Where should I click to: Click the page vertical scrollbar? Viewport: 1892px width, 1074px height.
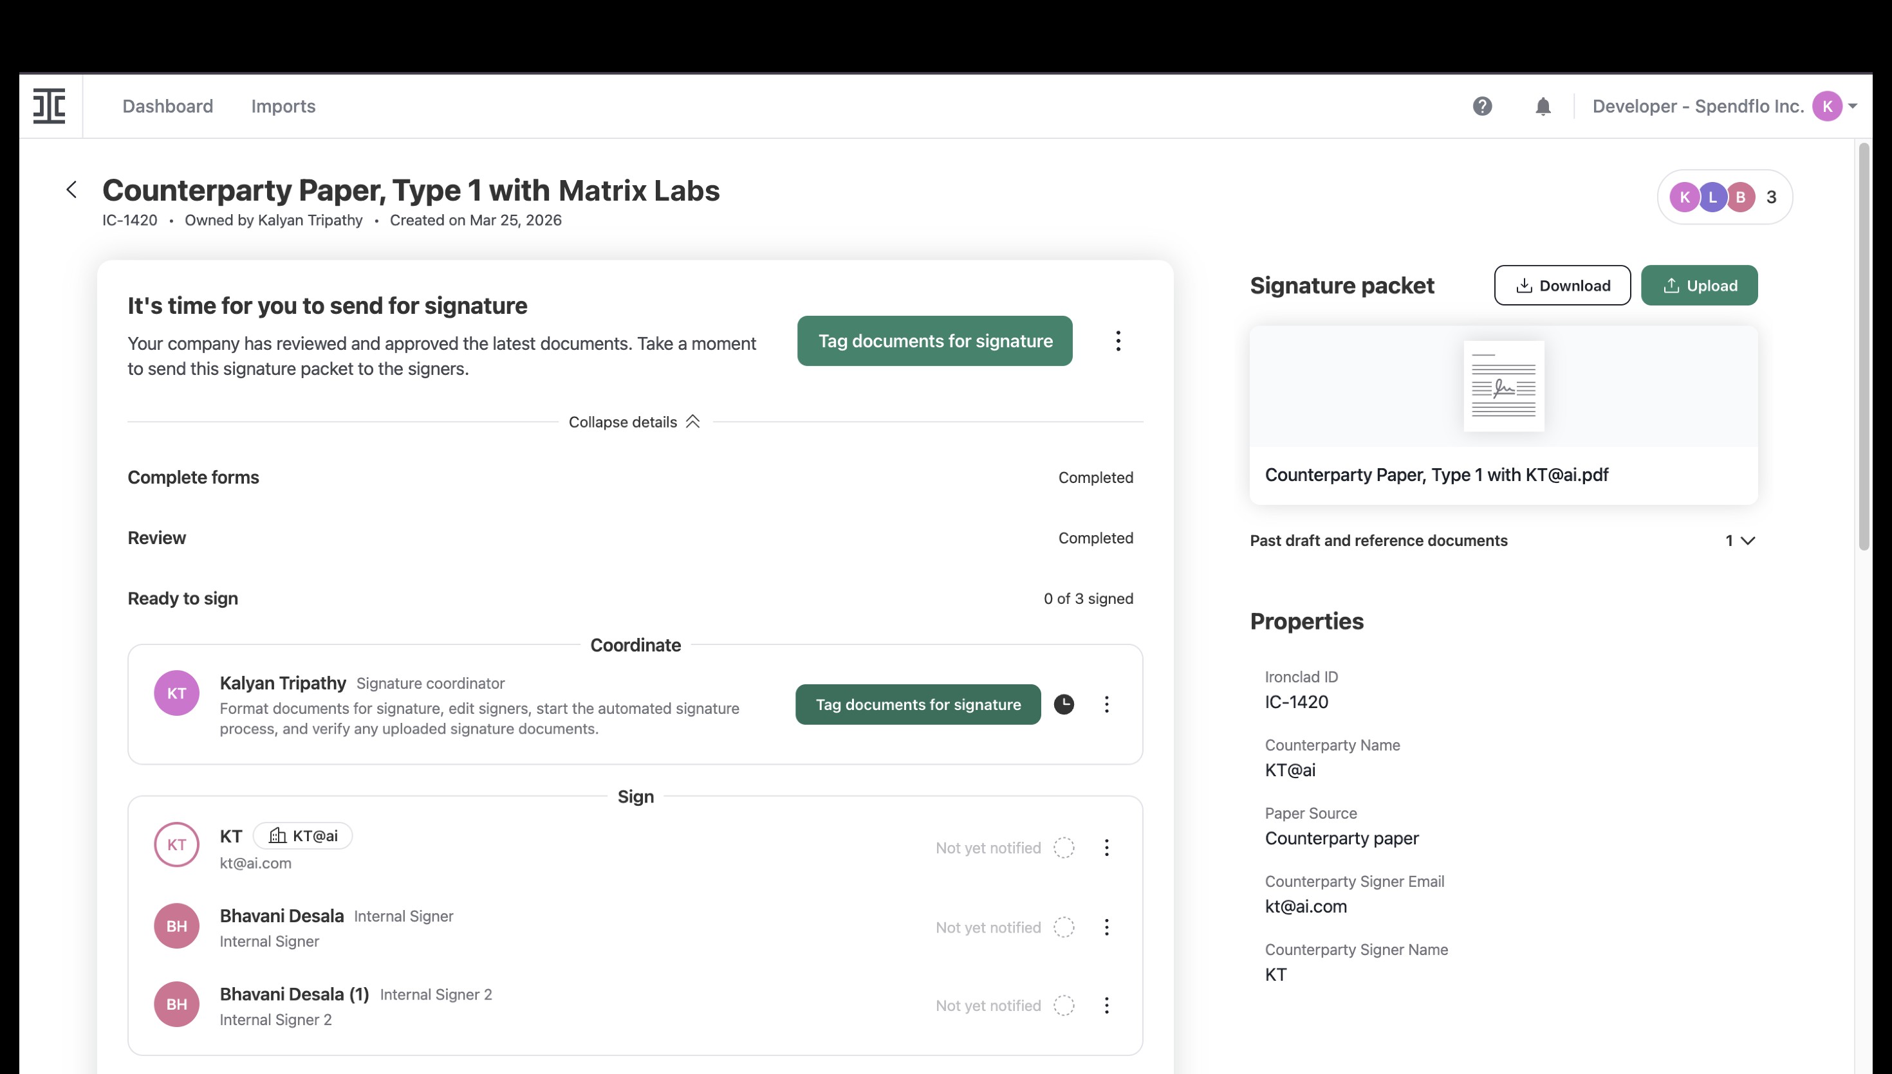tap(1864, 347)
